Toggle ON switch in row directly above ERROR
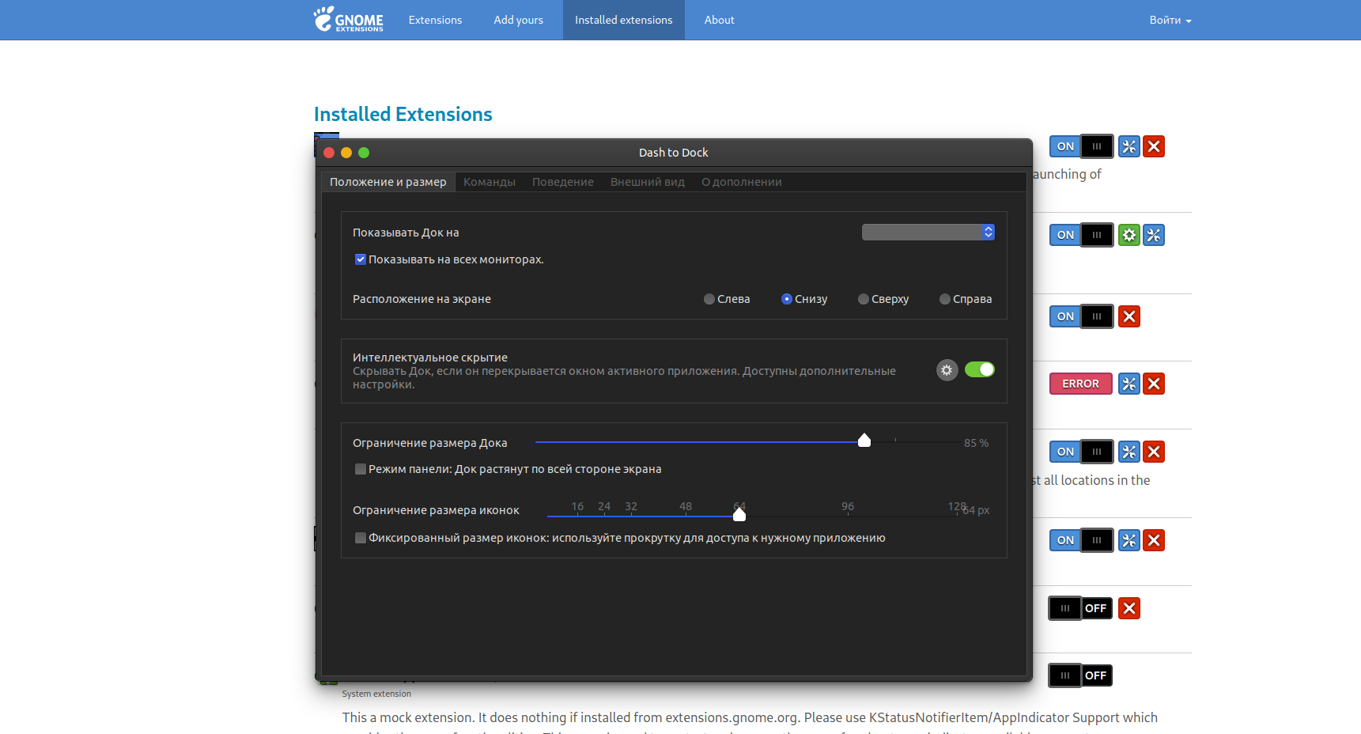Image resolution: width=1361 pixels, height=734 pixels. click(x=1081, y=316)
